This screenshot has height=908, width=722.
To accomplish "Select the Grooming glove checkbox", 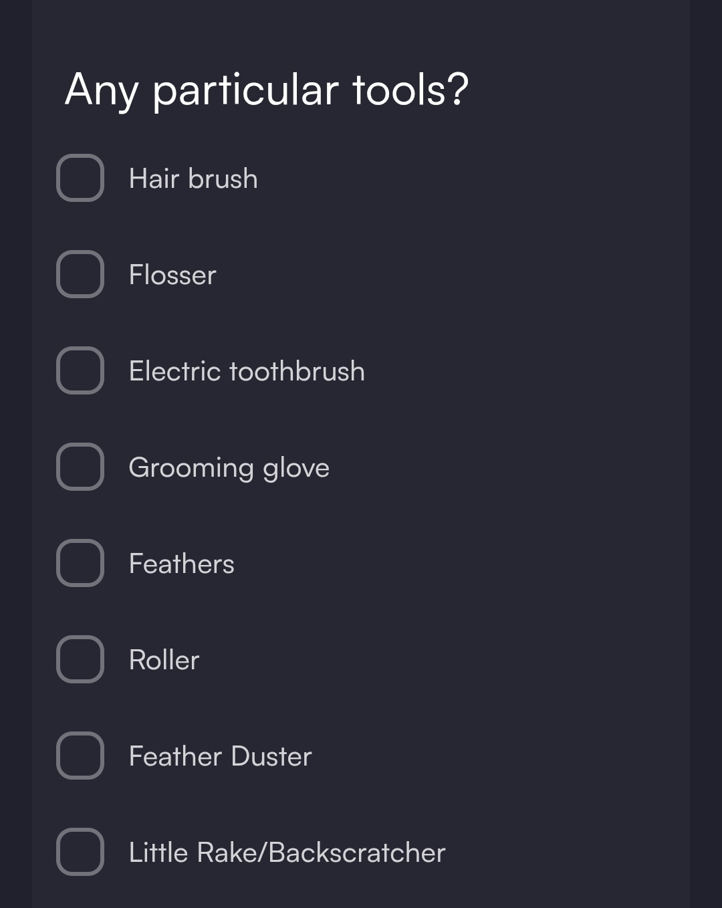I will pyautogui.click(x=80, y=467).
